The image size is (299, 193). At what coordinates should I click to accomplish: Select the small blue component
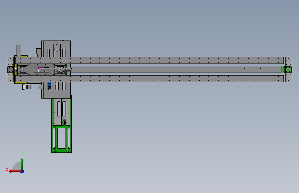coord(49,84)
